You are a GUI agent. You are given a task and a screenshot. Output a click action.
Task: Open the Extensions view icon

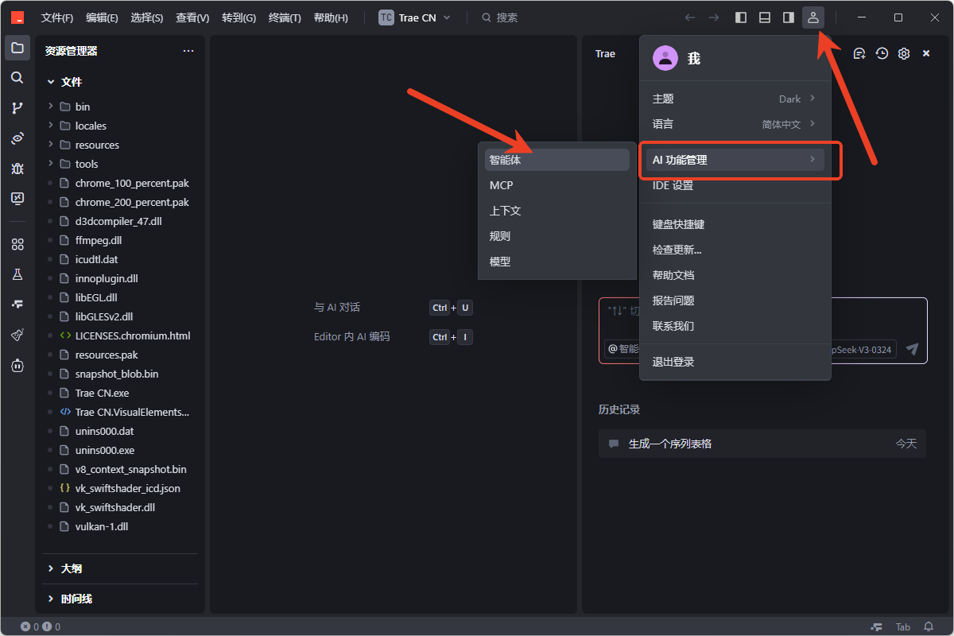(x=17, y=244)
